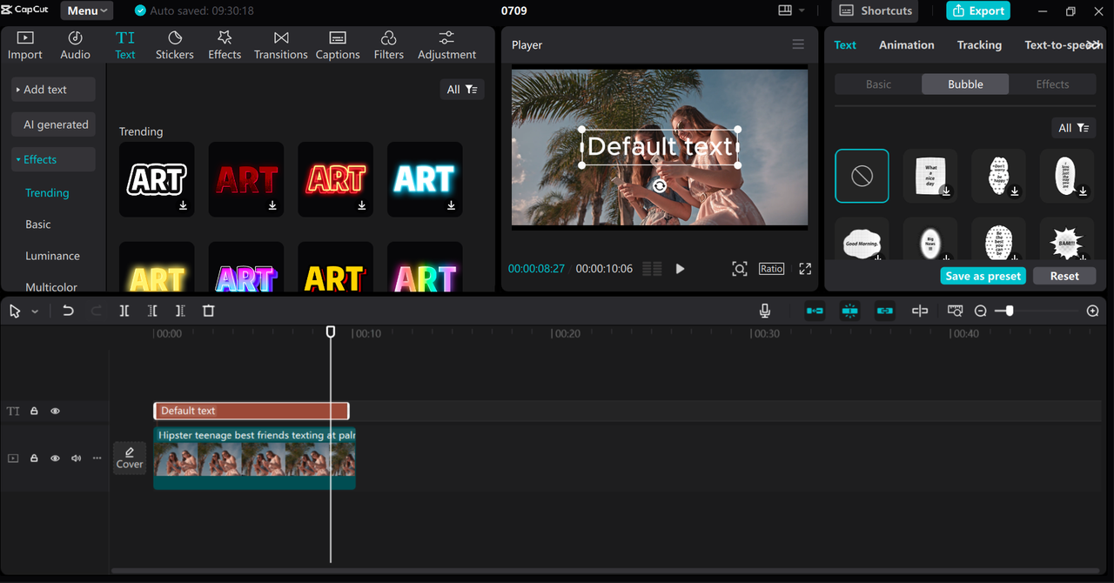Open the All filter dropdown in text panel
This screenshot has height=583, width=1114.
(462, 89)
